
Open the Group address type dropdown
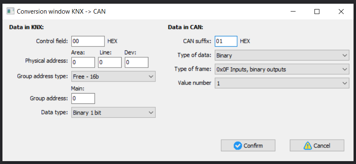pyautogui.click(x=113, y=76)
